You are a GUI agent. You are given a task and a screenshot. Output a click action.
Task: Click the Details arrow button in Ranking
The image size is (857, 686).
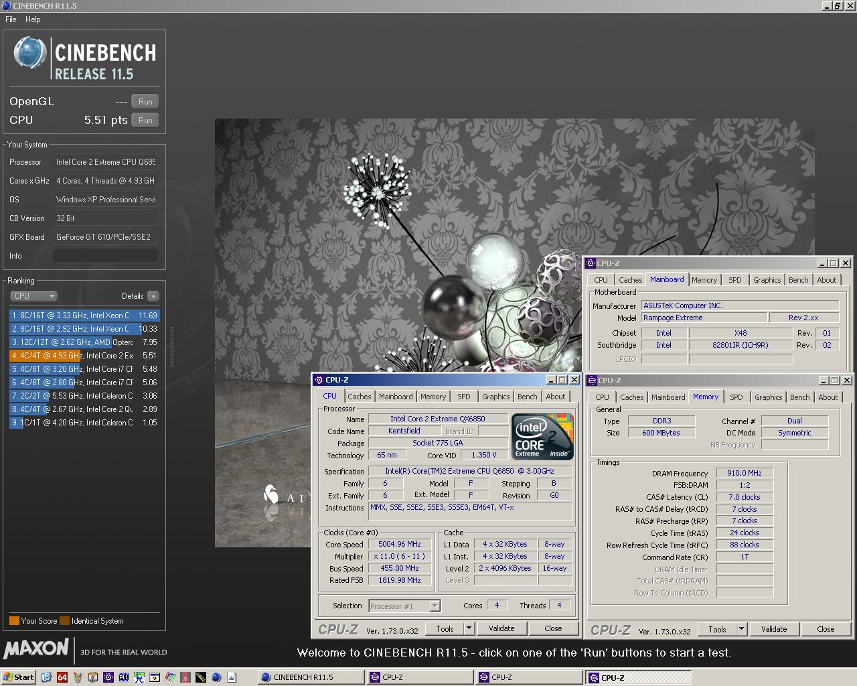[153, 295]
